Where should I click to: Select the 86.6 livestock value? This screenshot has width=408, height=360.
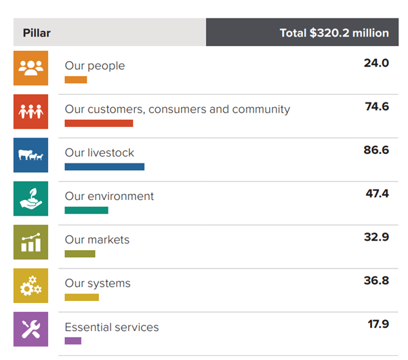coord(376,150)
